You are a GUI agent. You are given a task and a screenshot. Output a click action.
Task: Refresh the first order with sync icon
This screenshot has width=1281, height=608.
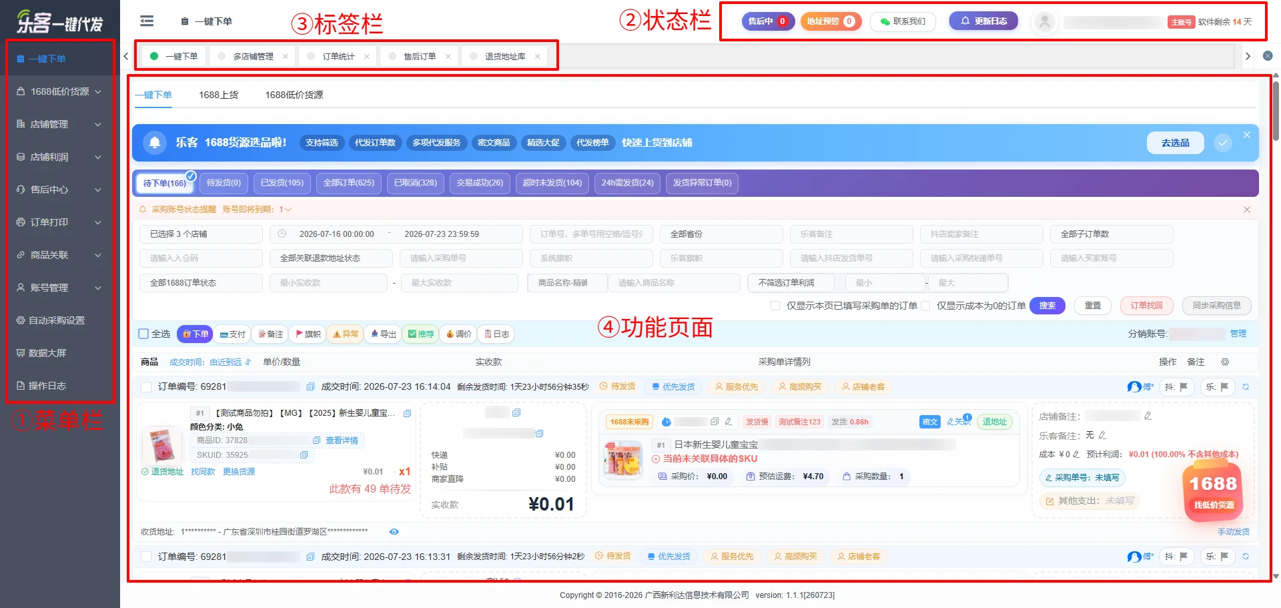pyautogui.click(x=1246, y=387)
